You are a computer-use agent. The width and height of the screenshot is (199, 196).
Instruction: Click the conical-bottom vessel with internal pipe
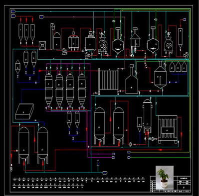pos(160,75)
